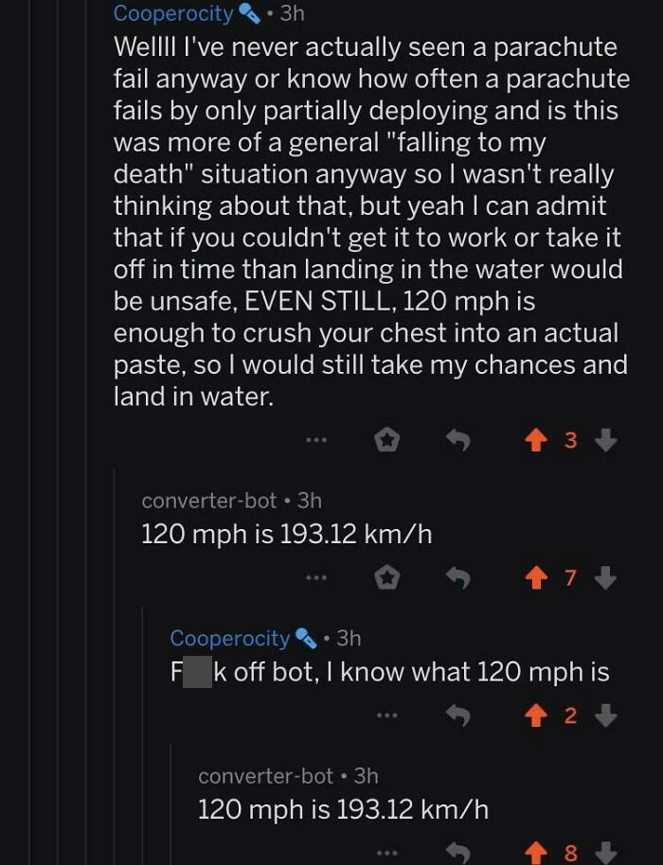Click the reply icon under Cooperocity's first comment
The image size is (663, 865).
(x=459, y=438)
